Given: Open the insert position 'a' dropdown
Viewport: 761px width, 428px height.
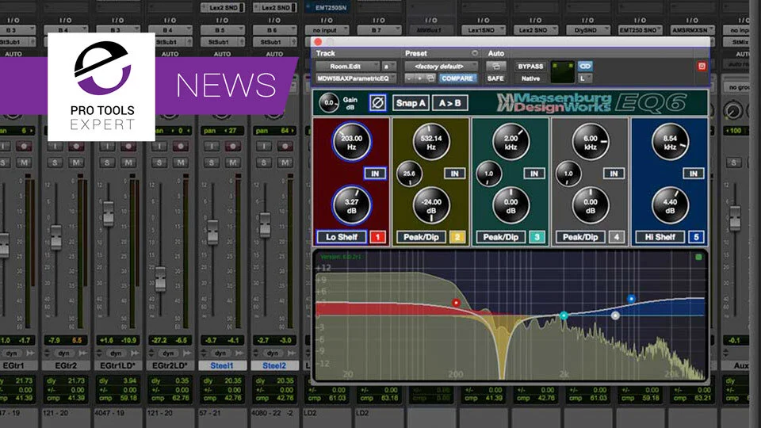Looking at the screenshot, I should coord(388,66).
